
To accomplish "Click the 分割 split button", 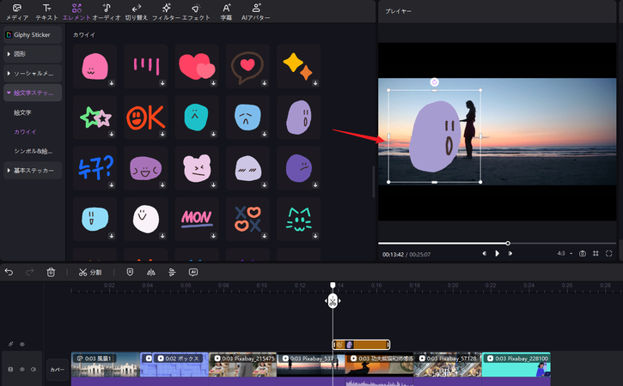I will [x=89, y=272].
